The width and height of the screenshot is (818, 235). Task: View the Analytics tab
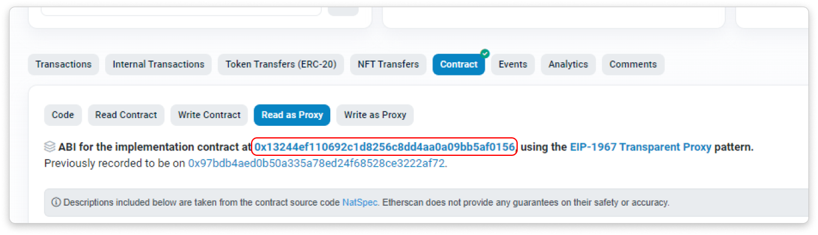tap(568, 64)
